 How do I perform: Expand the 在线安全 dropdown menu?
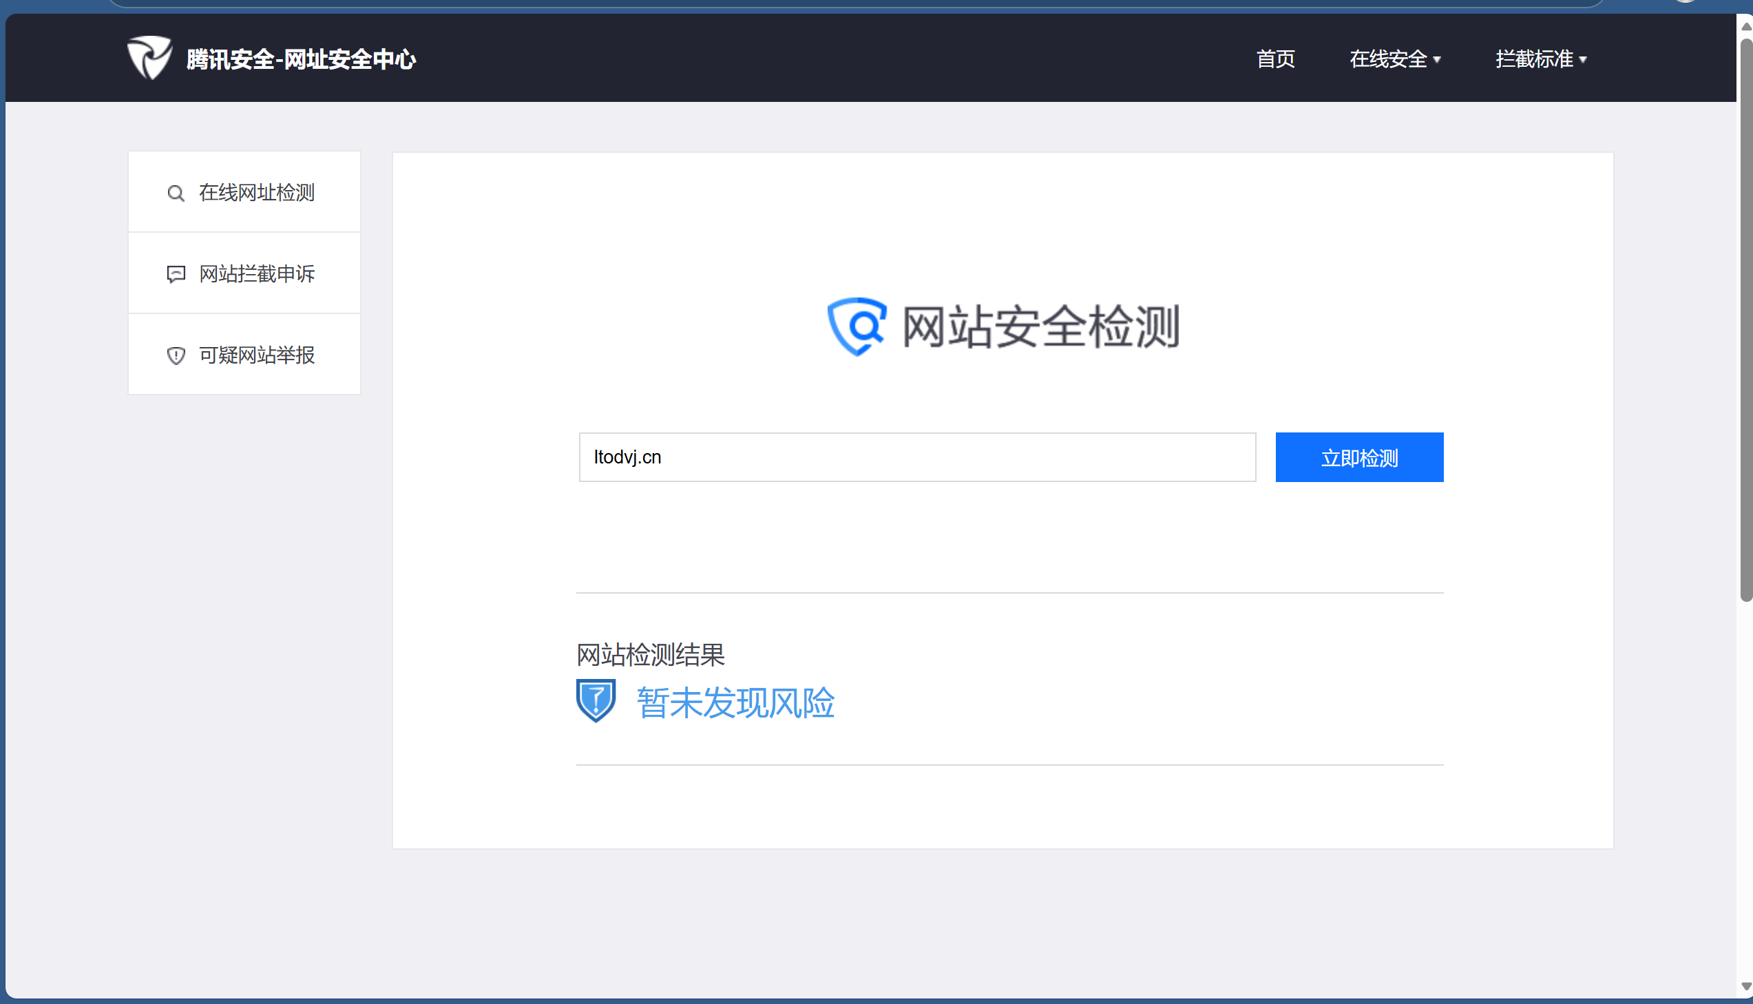pos(1387,59)
